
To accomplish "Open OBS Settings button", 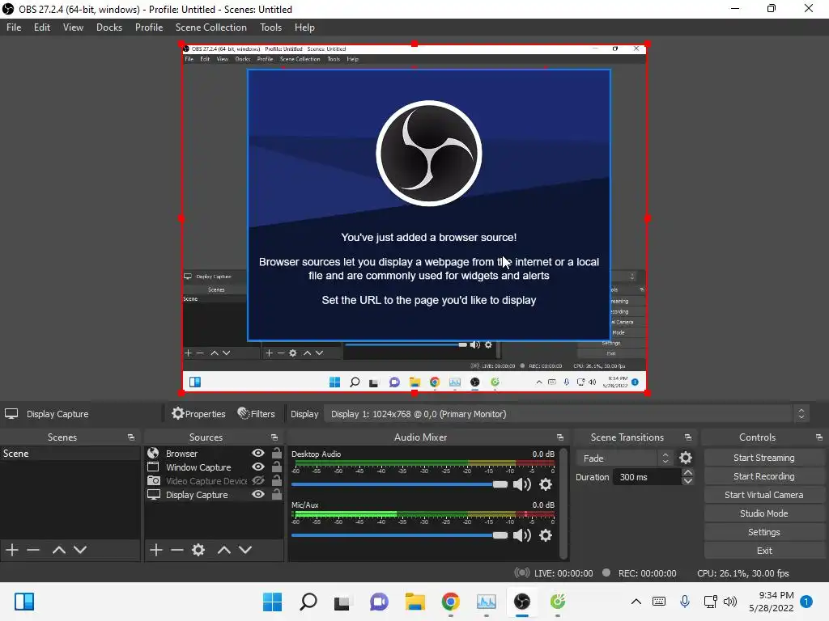I will [x=764, y=532].
